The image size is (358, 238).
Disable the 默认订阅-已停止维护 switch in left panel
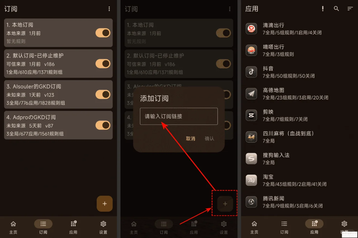point(103,64)
